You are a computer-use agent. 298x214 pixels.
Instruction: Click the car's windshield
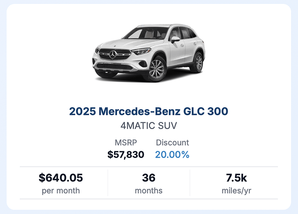tap(146, 33)
